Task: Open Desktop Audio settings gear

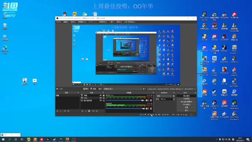Action: pyautogui.click(x=151, y=109)
